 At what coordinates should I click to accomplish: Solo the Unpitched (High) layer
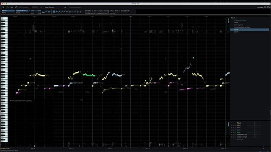[233, 137]
